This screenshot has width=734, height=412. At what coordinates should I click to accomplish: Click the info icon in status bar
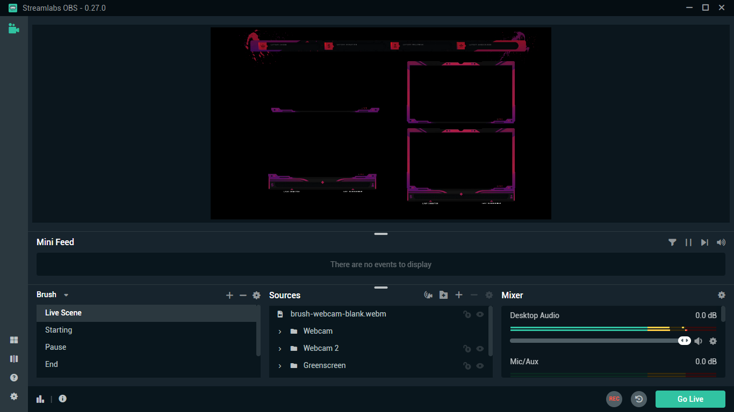coord(63,399)
